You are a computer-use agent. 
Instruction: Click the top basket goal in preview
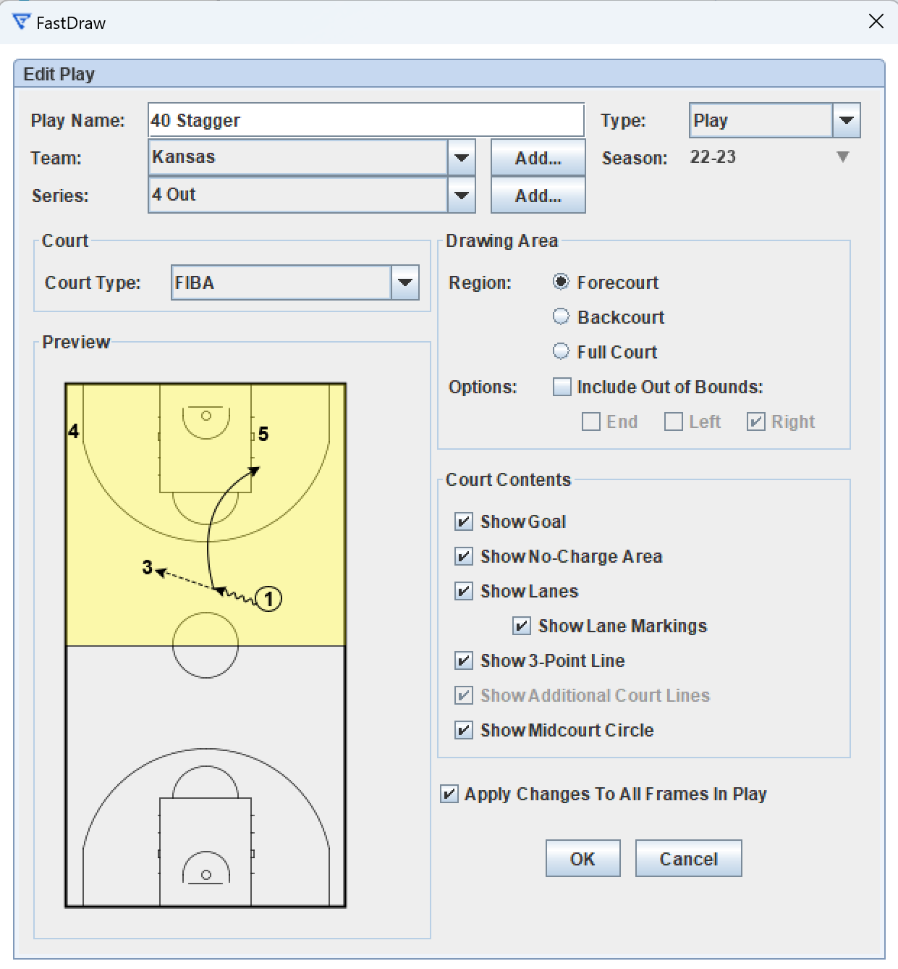point(206,416)
